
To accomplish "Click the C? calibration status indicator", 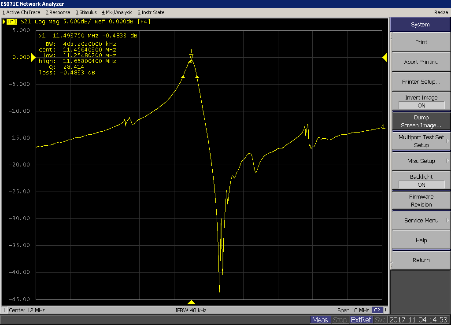I will tap(377, 310).
